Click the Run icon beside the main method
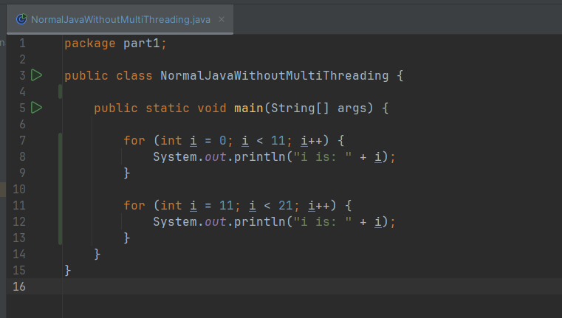The image size is (562, 318). (x=37, y=108)
